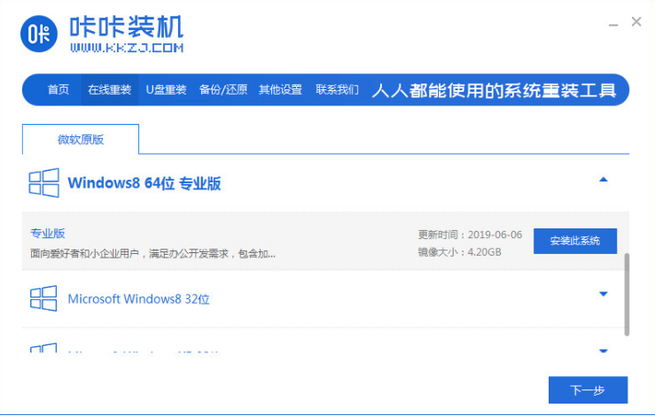
Task: Open 其他设置 in the navigation bar
Action: 280,90
